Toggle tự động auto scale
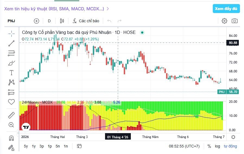The height and width of the screenshot is (154, 244). [230, 146]
